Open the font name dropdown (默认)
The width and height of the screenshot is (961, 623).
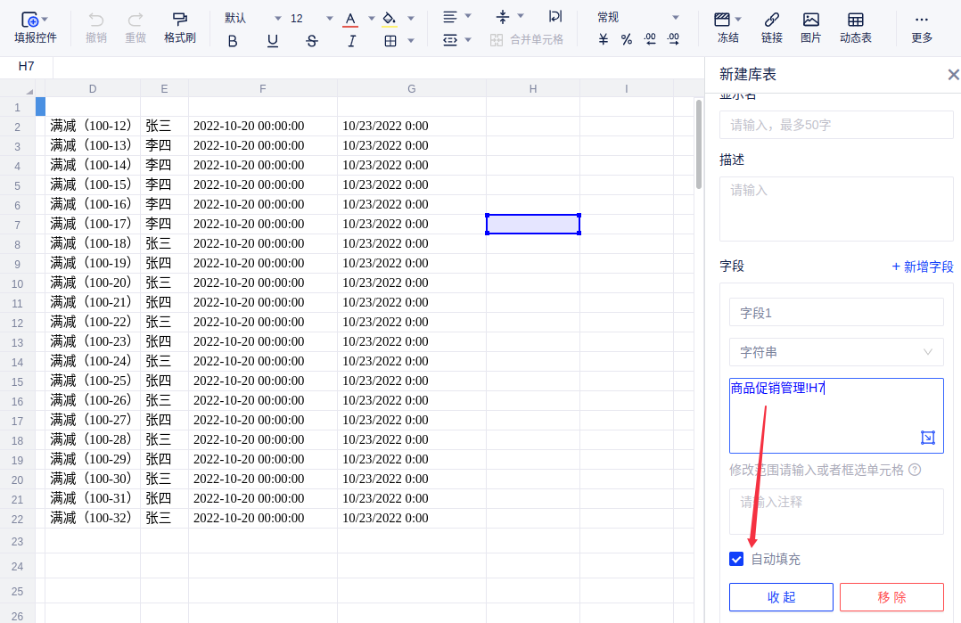pos(252,18)
